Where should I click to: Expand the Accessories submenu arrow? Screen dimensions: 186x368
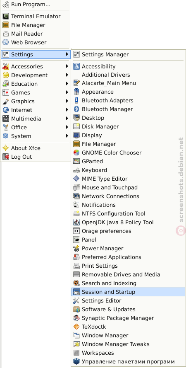[67, 66]
